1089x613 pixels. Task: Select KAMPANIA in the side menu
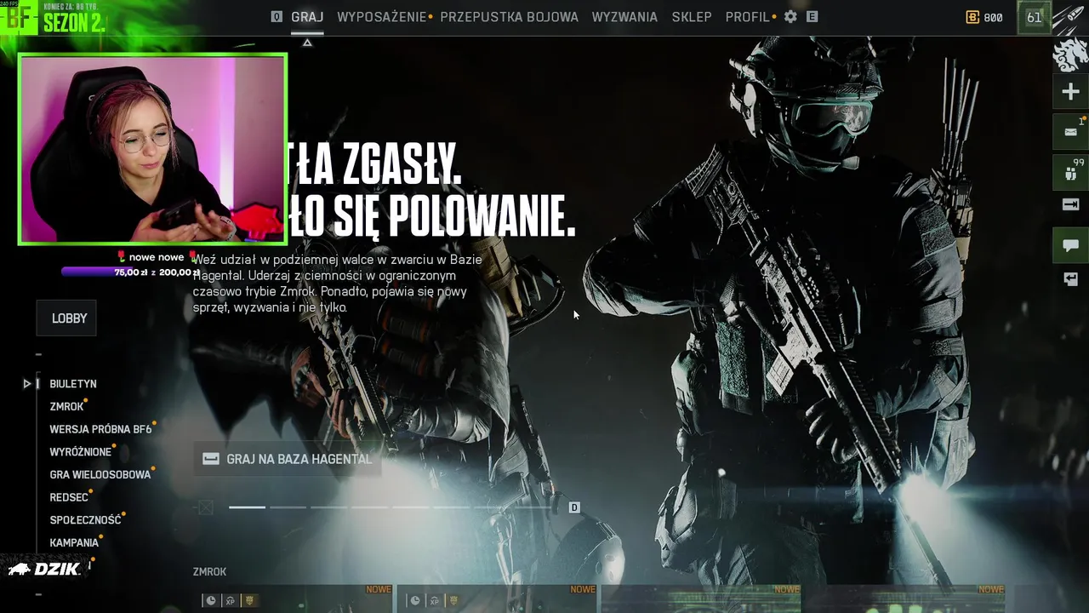(x=74, y=542)
